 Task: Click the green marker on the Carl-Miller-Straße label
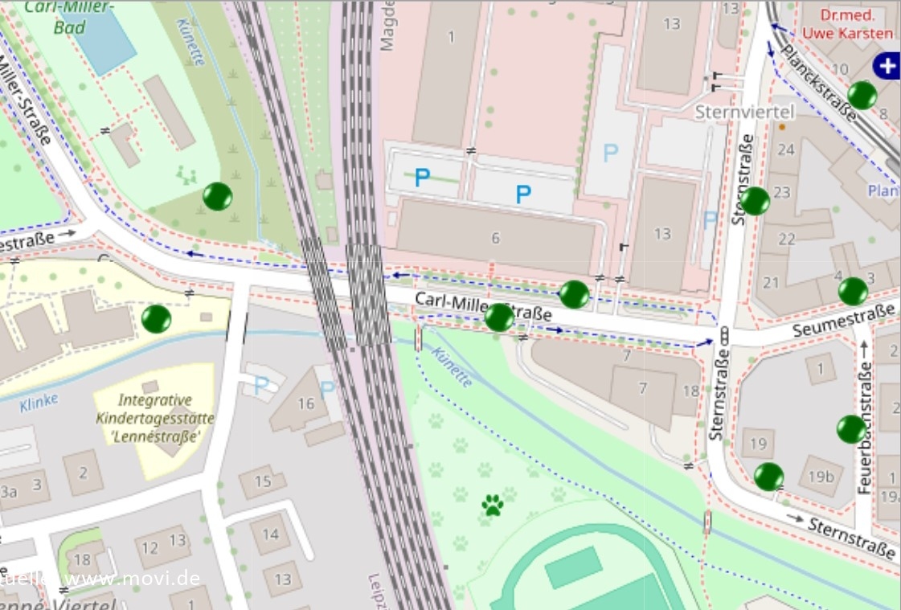pyautogui.click(x=499, y=317)
